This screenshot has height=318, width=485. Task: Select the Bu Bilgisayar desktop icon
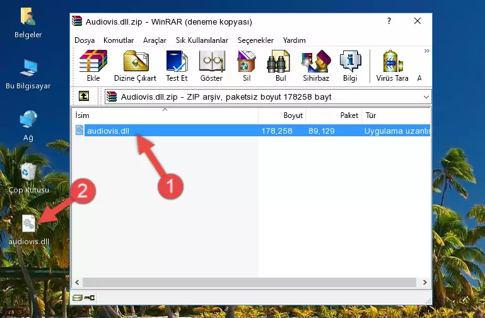click(28, 74)
